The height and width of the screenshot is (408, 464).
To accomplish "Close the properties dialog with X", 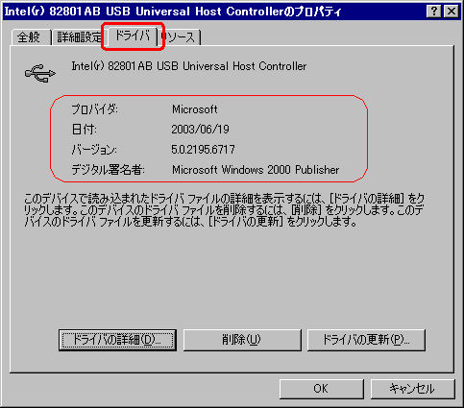I will [452, 12].
